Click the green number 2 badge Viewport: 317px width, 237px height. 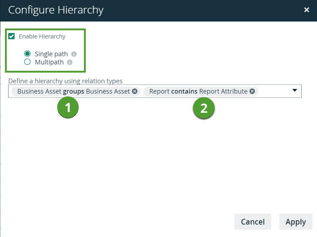[204, 108]
